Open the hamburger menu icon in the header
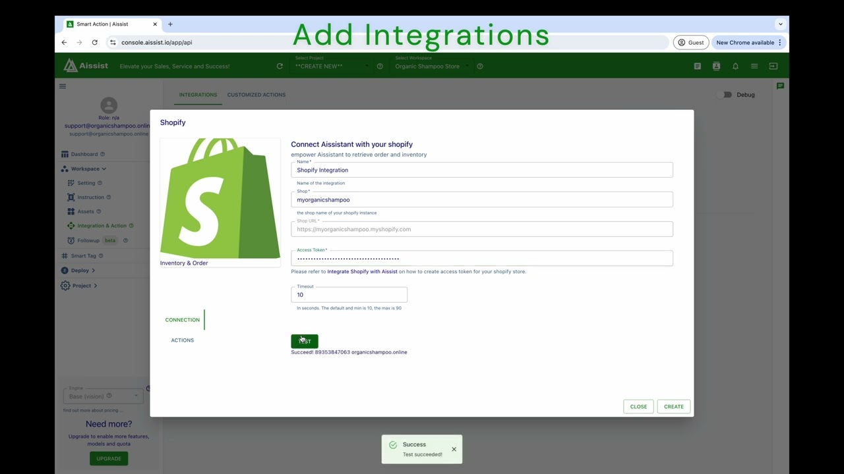Screen dimensions: 844x474 (x=754, y=66)
